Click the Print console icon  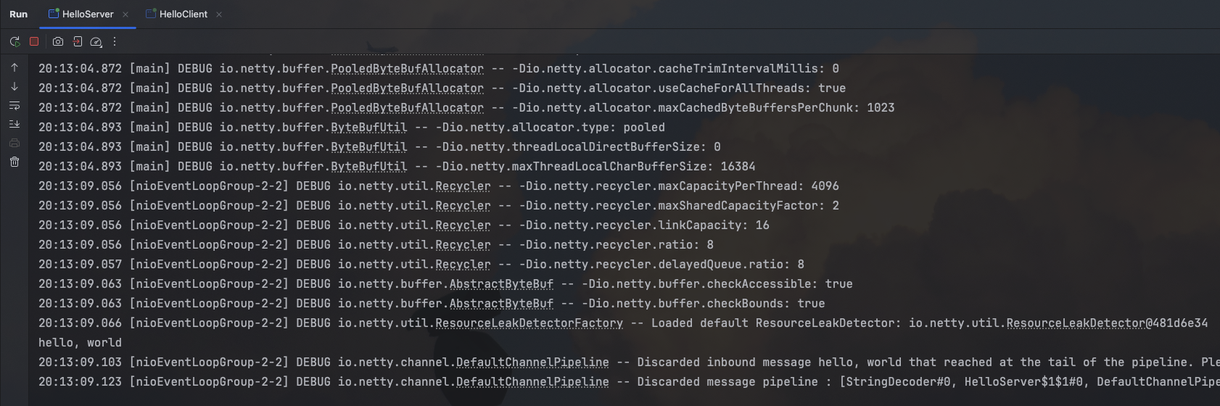pyautogui.click(x=15, y=143)
